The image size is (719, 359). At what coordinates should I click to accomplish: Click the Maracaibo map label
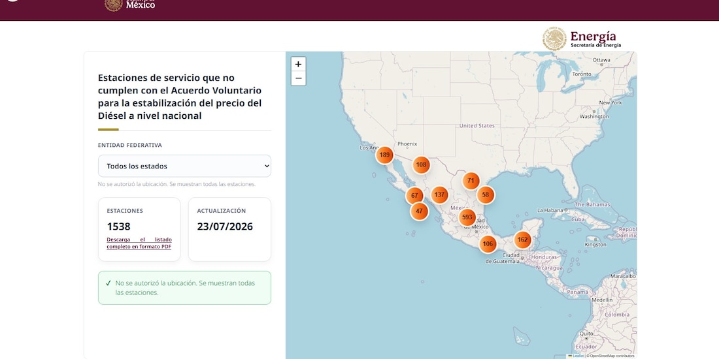click(623, 276)
